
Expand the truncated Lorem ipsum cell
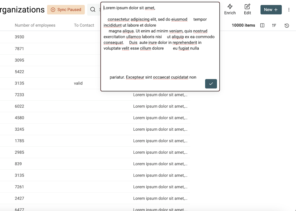tap(160, 95)
